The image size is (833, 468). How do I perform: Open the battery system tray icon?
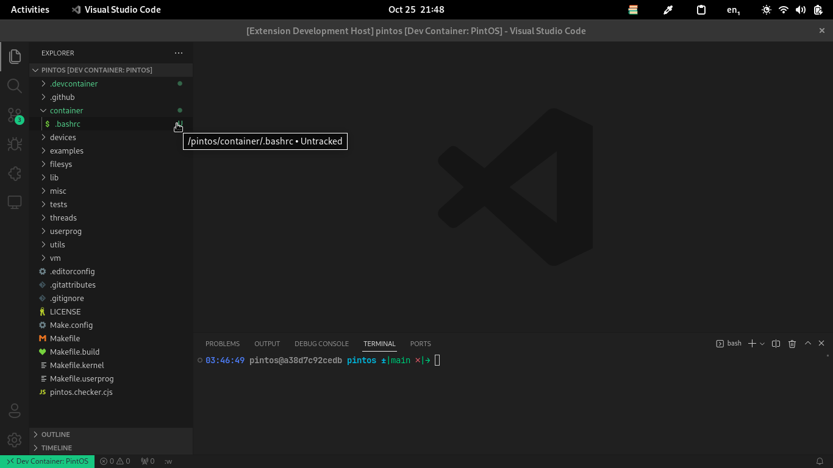818,10
